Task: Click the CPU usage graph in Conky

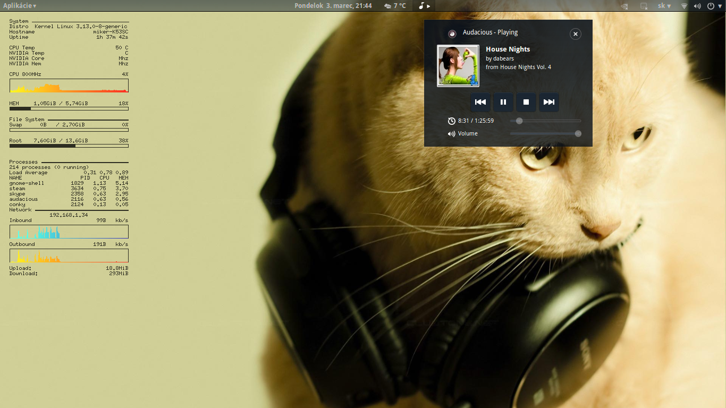Action: coord(69,86)
